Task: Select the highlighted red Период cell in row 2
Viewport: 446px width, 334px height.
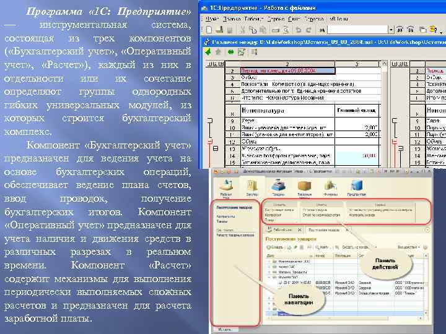Action: [287, 71]
